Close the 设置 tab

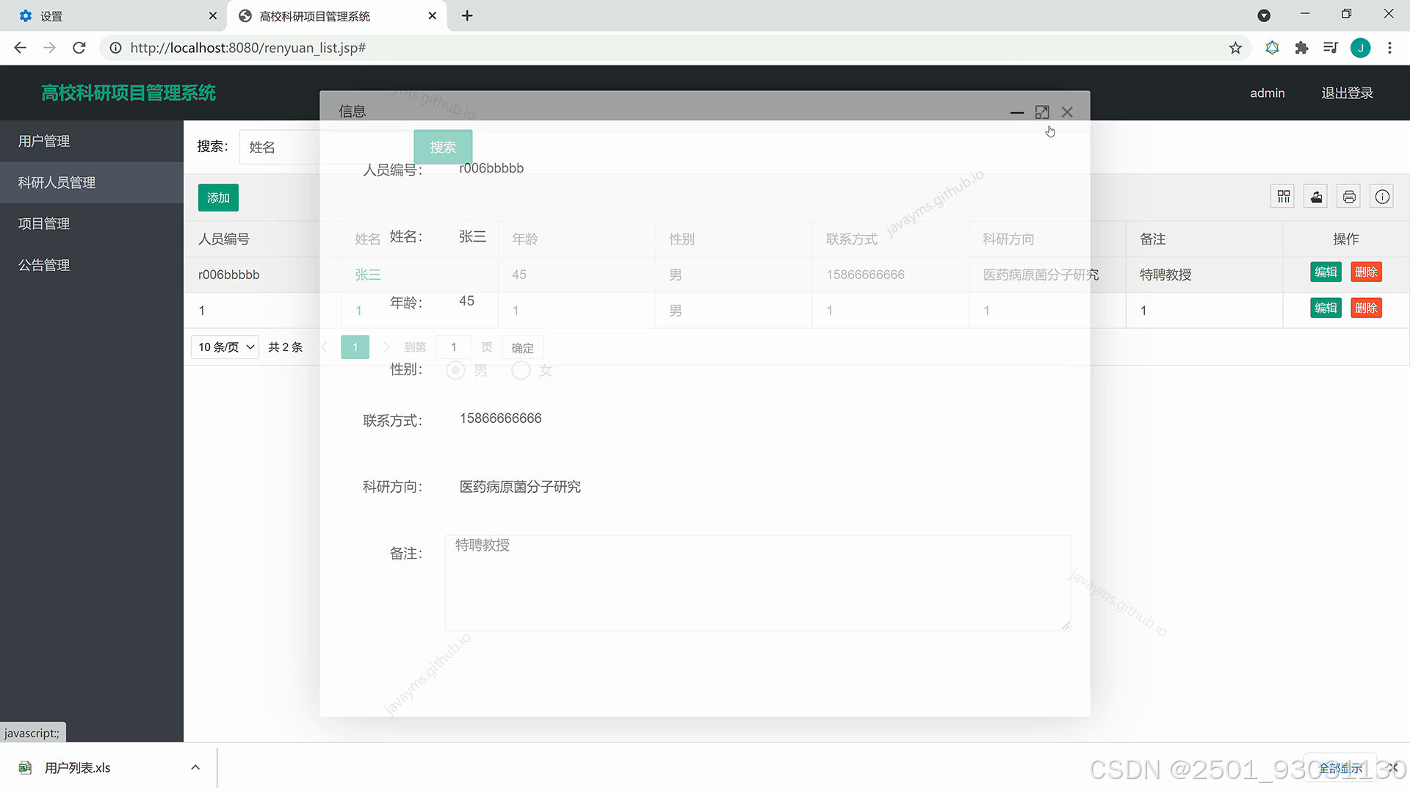[x=213, y=15]
